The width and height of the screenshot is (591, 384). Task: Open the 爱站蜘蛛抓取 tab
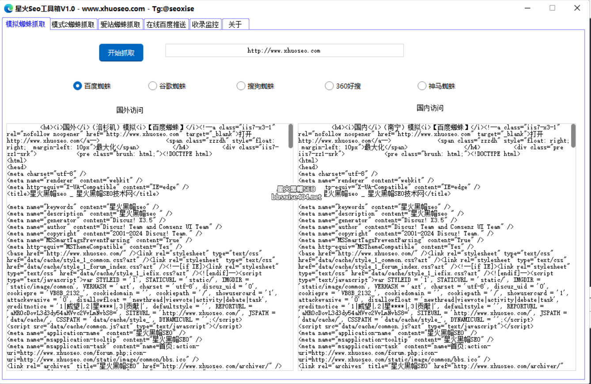(x=121, y=24)
